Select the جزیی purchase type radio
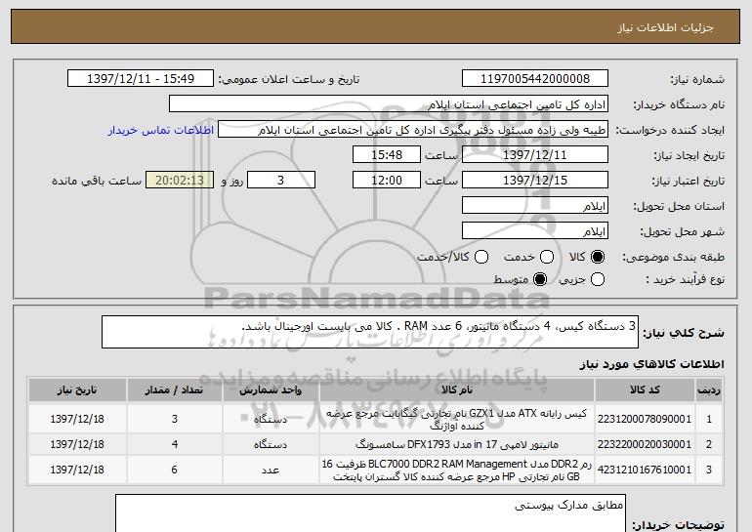The width and height of the screenshot is (752, 532). coord(598,279)
